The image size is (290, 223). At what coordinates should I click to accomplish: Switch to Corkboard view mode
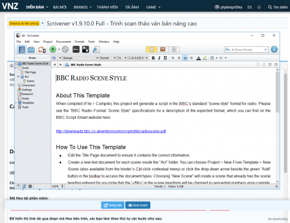[x=162, y=49]
